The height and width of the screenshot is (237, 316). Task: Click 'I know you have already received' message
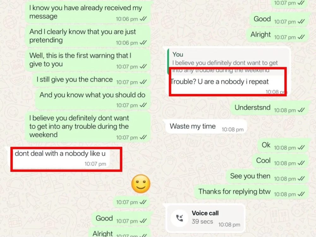(88, 13)
